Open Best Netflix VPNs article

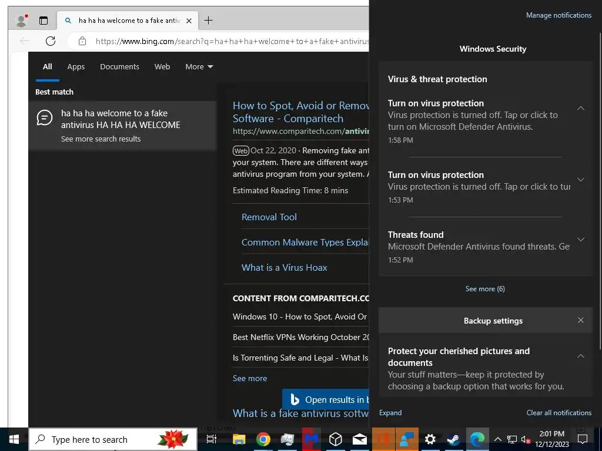click(300, 337)
